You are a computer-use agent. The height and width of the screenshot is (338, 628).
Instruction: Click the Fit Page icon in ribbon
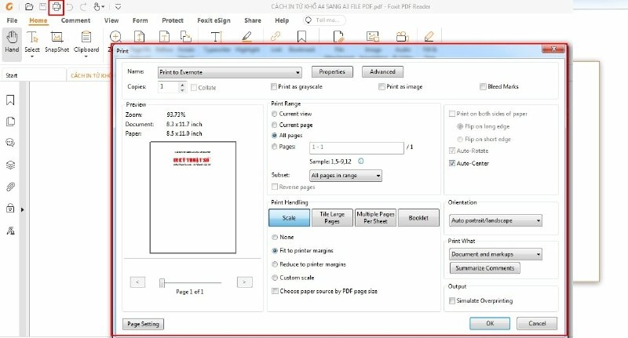click(x=140, y=37)
